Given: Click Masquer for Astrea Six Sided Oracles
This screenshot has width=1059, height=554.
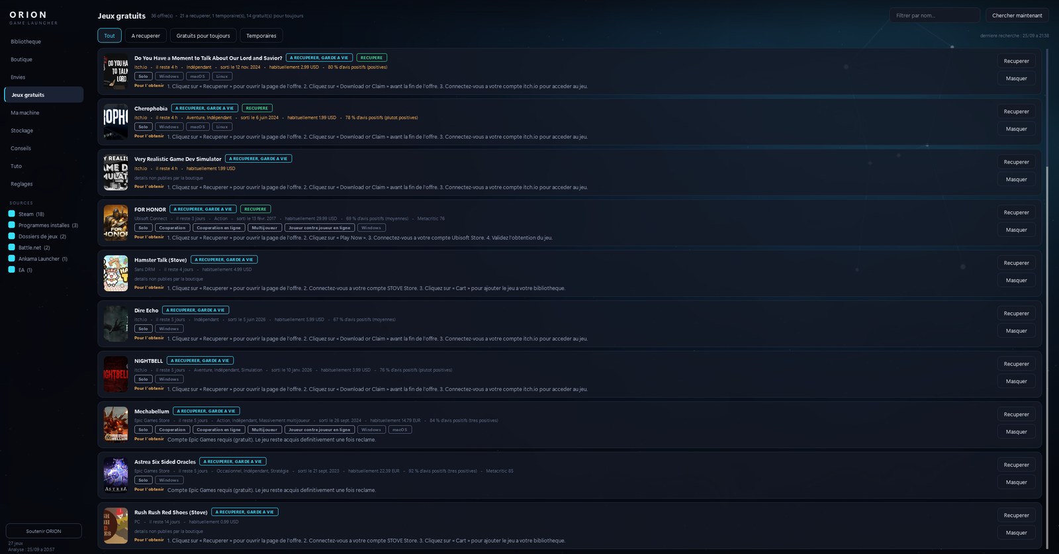Looking at the screenshot, I should click(x=1016, y=482).
